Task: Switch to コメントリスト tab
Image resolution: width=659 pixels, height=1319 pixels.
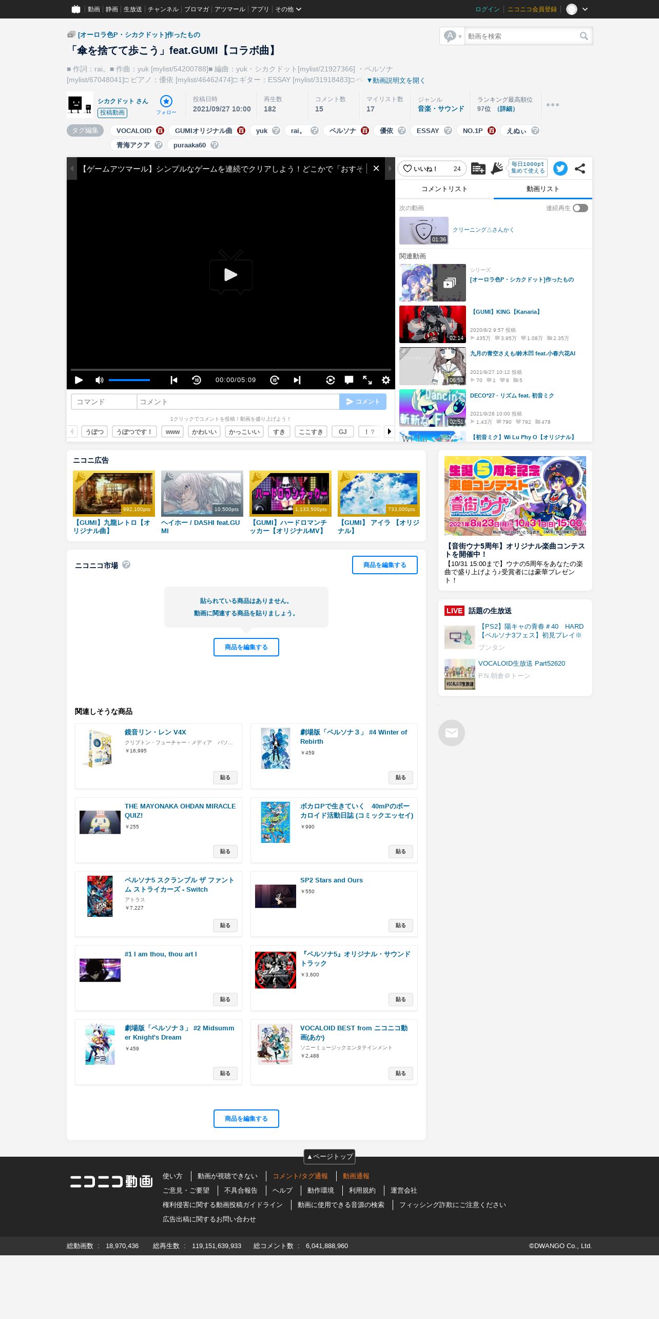Action: coord(444,189)
